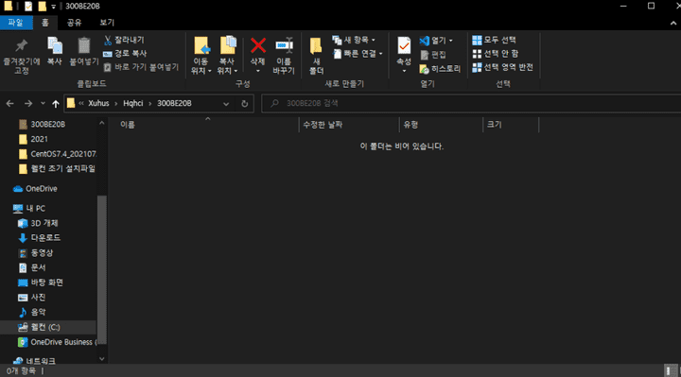Image resolution: width=681 pixels, height=377 pixels.
Task: Click Properties check icon in title bar
Action: 28,6
